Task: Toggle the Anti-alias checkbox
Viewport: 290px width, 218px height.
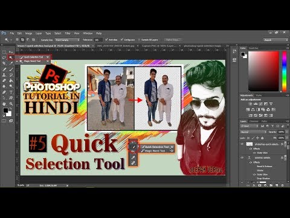Action: tap(107, 39)
